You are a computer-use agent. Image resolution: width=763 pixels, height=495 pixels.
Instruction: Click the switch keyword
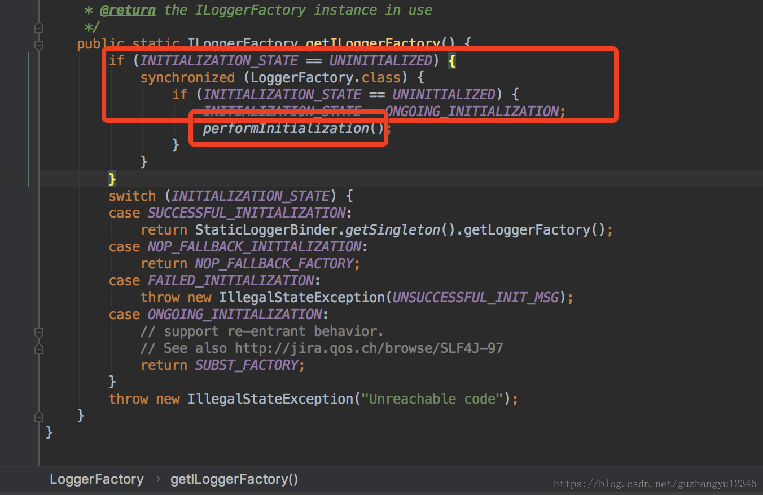coord(132,196)
